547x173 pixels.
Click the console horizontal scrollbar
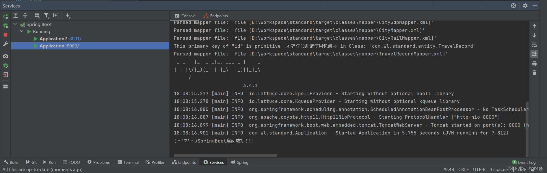point(225,155)
